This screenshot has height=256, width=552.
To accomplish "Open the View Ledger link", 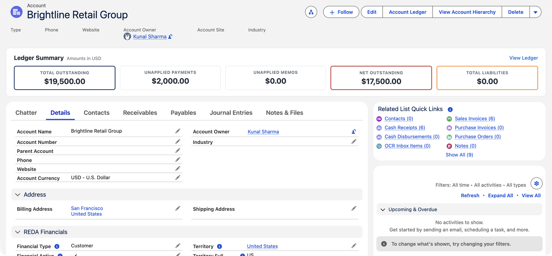I will [524, 58].
